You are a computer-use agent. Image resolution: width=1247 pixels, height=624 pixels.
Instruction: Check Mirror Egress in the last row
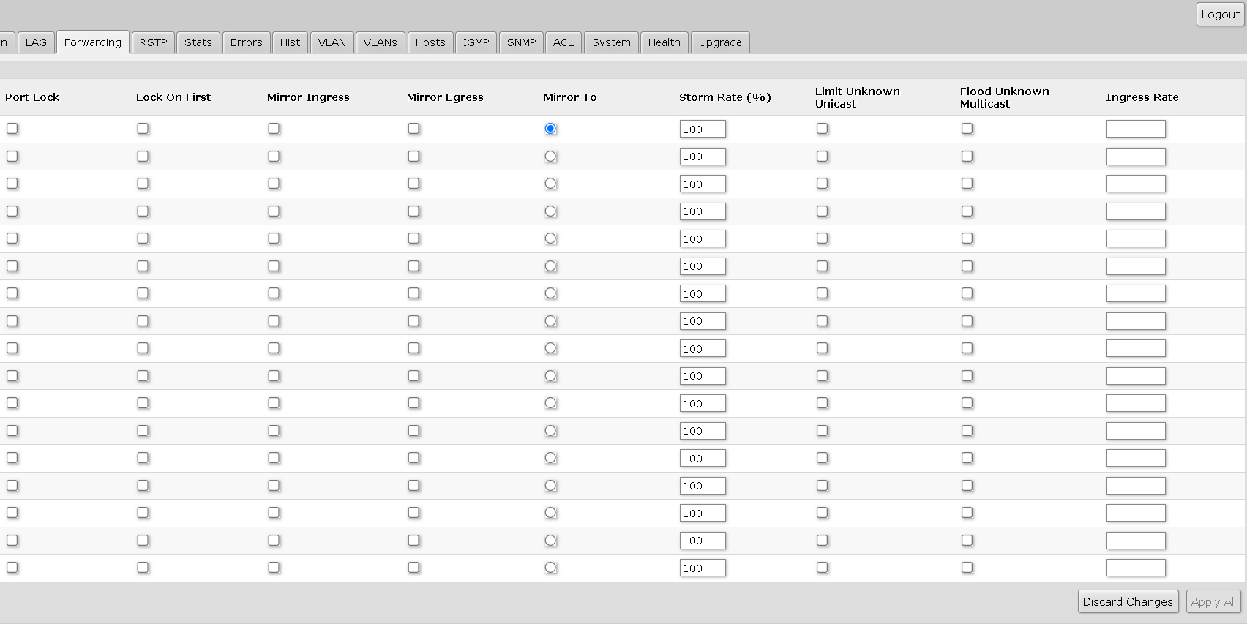(413, 568)
